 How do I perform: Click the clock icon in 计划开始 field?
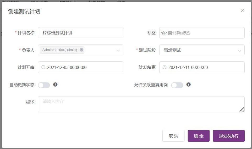(43, 67)
